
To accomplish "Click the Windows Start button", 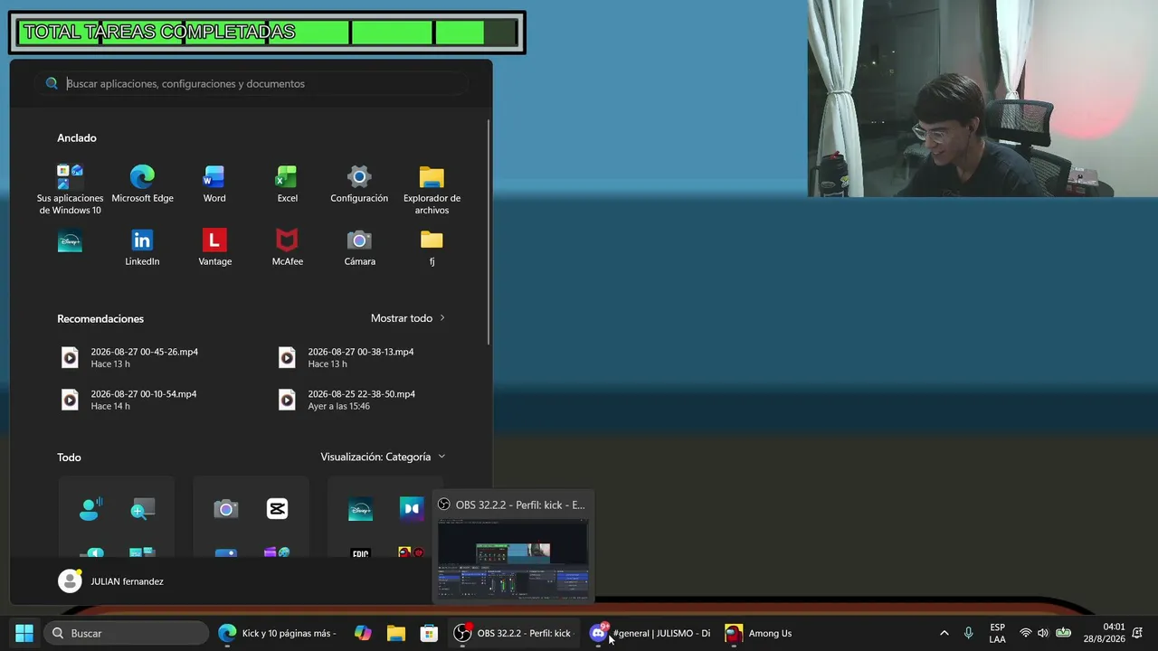I will 24,633.
